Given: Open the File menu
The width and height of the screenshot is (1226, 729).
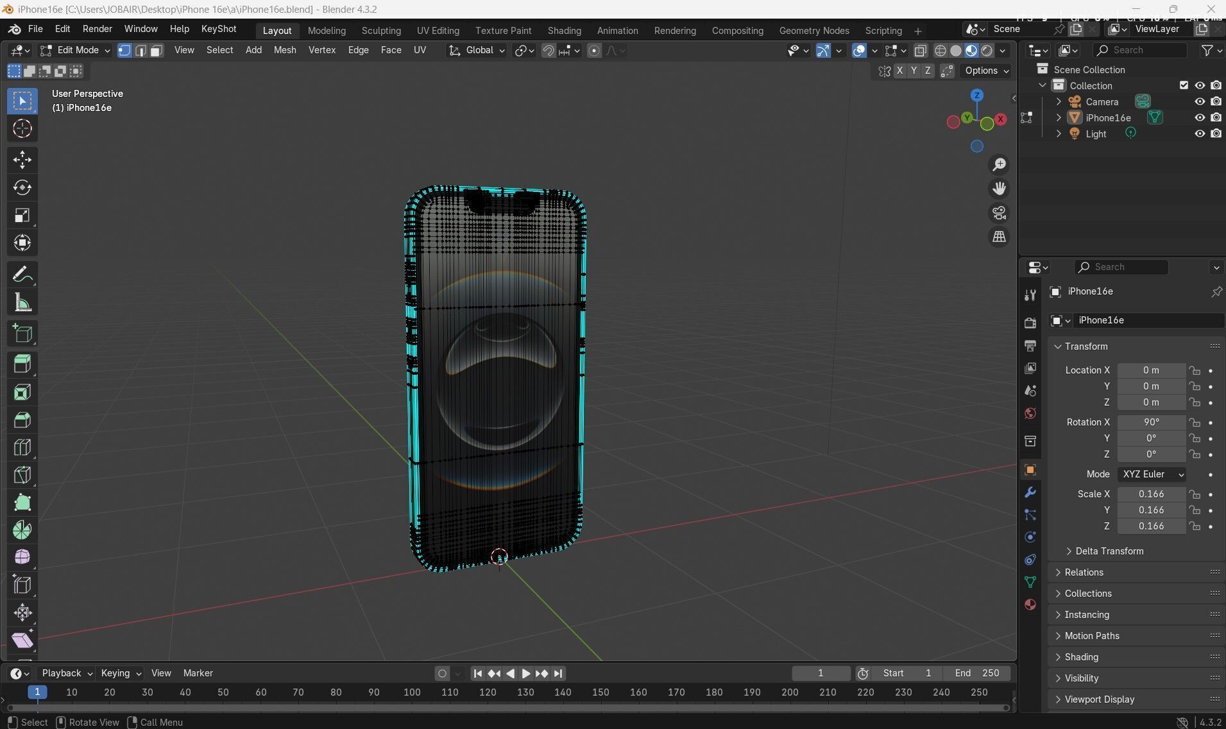Looking at the screenshot, I should tap(35, 29).
